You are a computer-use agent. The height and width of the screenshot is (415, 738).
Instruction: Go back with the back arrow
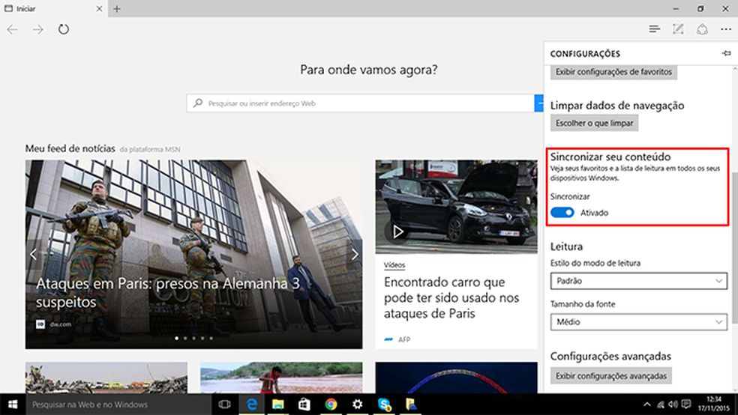coord(12,30)
